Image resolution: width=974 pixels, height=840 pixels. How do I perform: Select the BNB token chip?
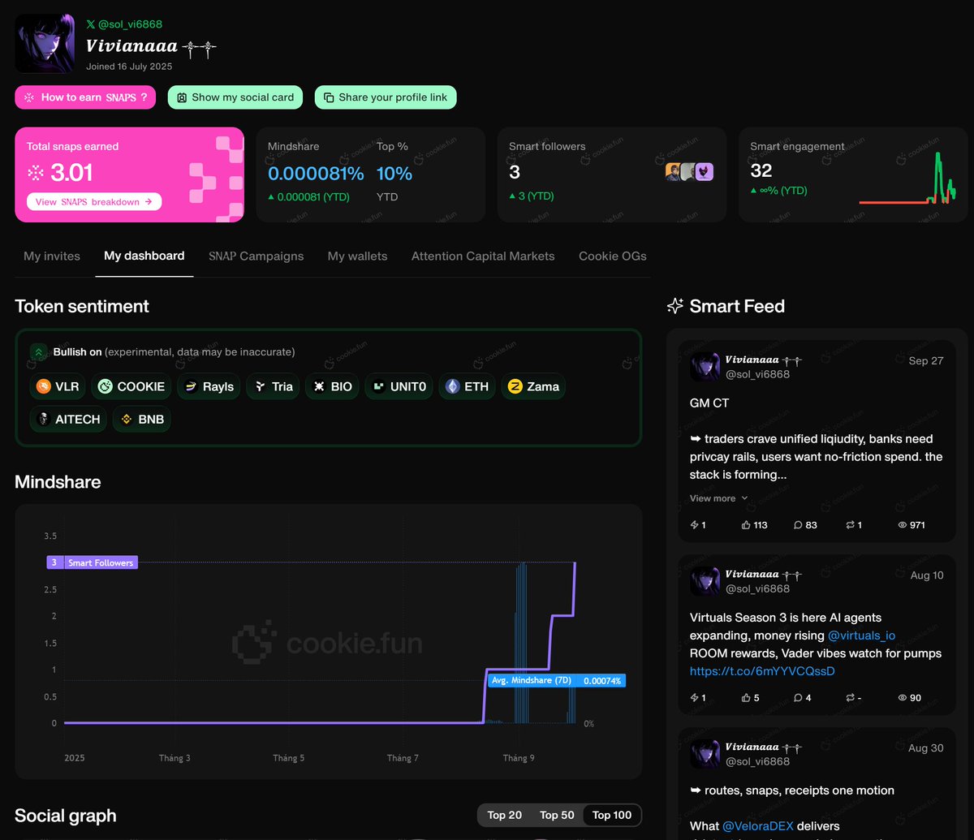[141, 419]
